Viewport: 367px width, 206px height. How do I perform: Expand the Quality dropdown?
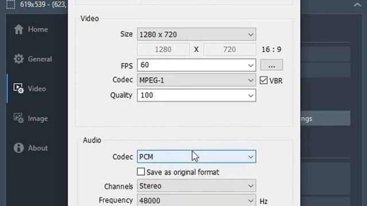click(x=196, y=96)
